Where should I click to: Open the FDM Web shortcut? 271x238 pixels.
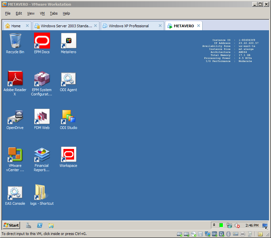(42, 117)
